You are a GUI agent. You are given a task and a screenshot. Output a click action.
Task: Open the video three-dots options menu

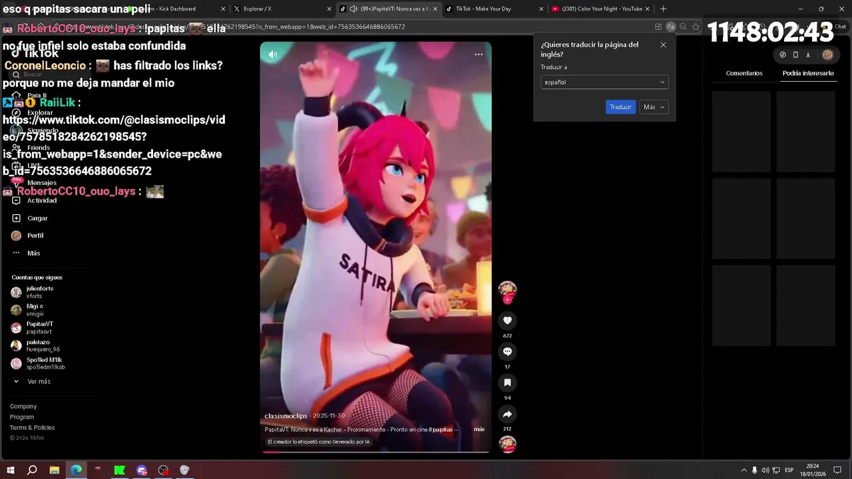479,55
